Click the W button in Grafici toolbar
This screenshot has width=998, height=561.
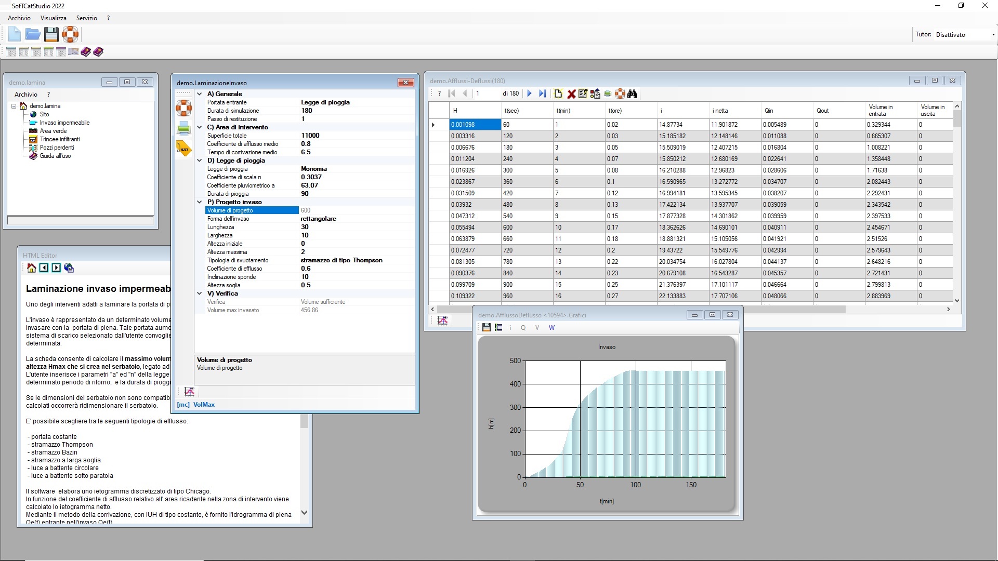pos(551,328)
